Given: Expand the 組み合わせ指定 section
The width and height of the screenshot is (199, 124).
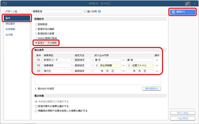Looking at the screenshot, I should (x=36, y=88).
